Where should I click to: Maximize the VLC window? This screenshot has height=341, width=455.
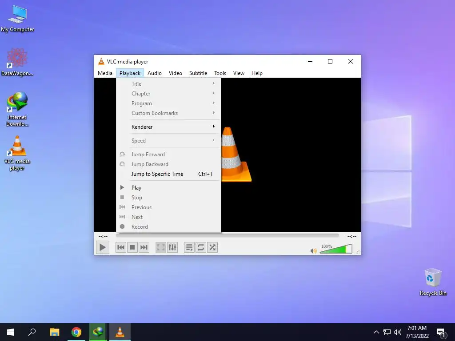coord(330,61)
